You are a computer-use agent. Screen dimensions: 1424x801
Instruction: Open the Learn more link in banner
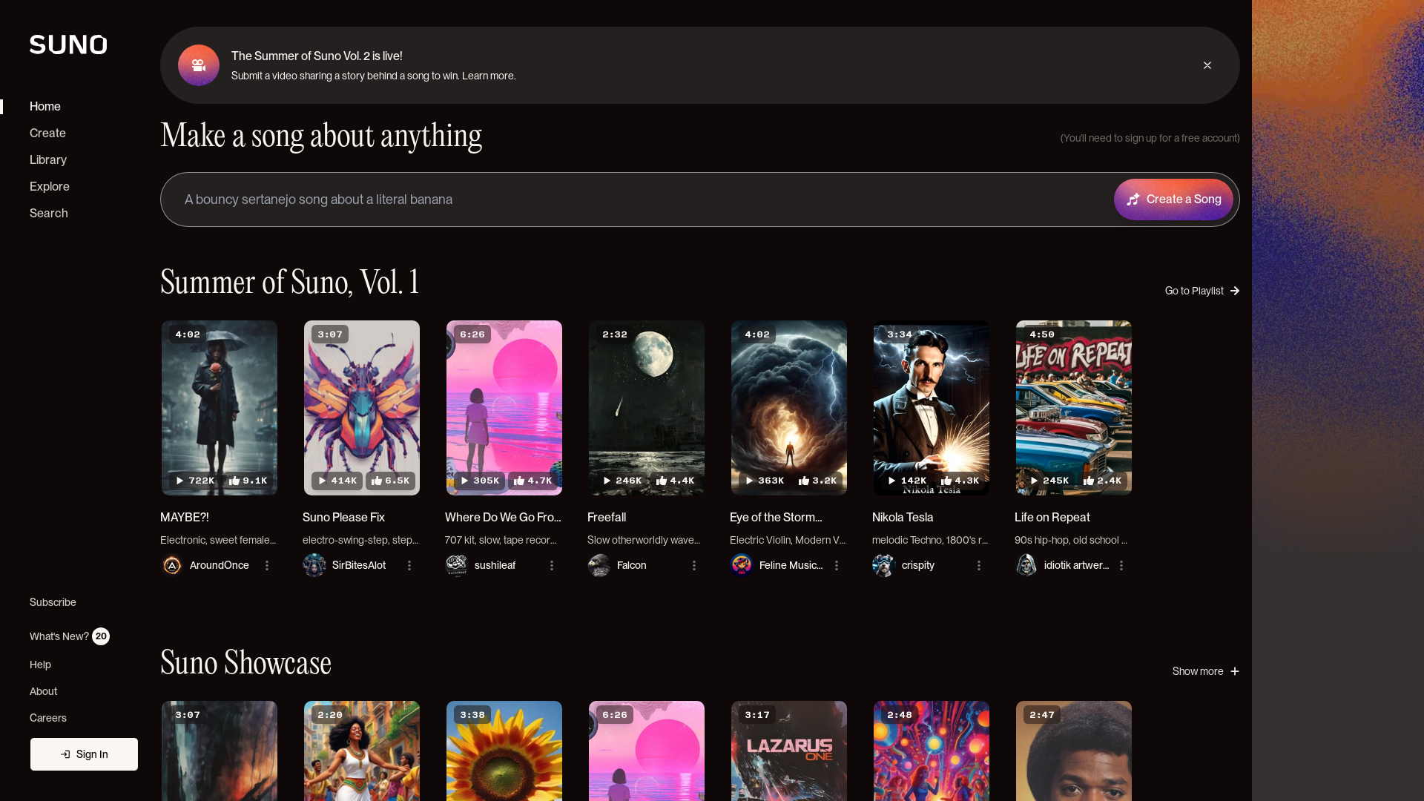[x=488, y=76]
